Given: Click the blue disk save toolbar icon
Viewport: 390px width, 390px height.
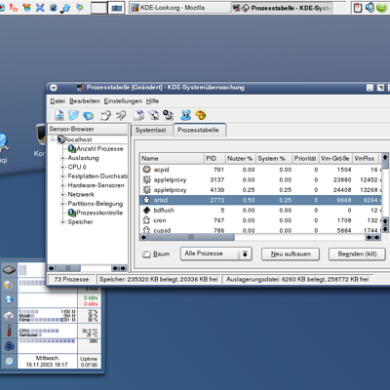Looking at the screenshot, I should [88, 115].
